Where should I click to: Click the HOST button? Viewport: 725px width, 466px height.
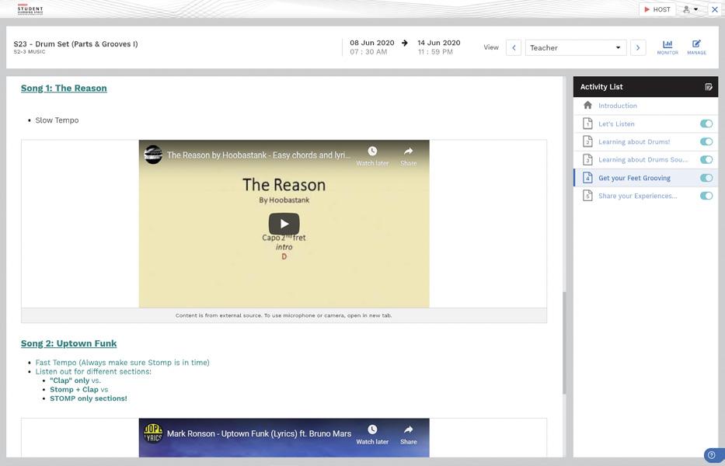(x=657, y=9)
